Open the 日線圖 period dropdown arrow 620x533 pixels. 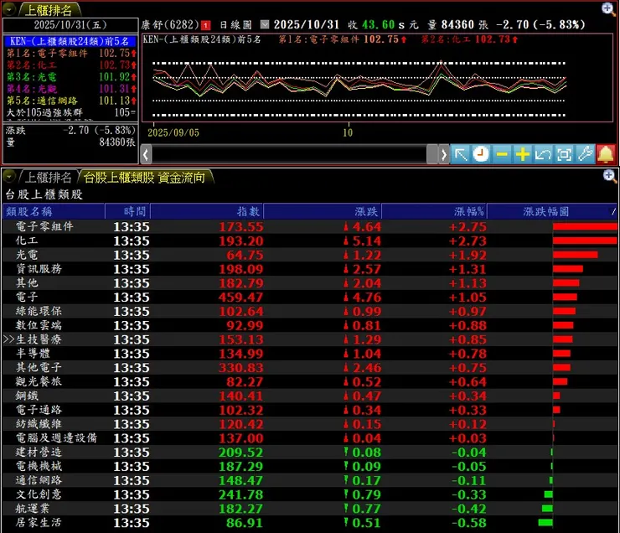point(265,24)
